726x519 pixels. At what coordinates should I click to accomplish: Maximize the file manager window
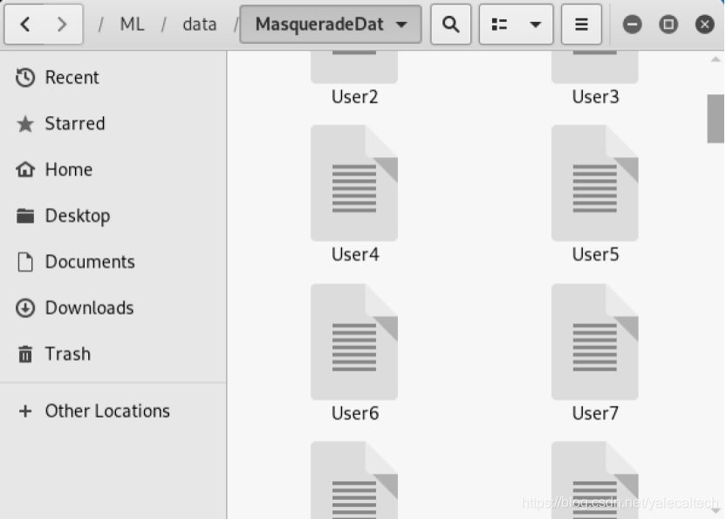click(668, 24)
